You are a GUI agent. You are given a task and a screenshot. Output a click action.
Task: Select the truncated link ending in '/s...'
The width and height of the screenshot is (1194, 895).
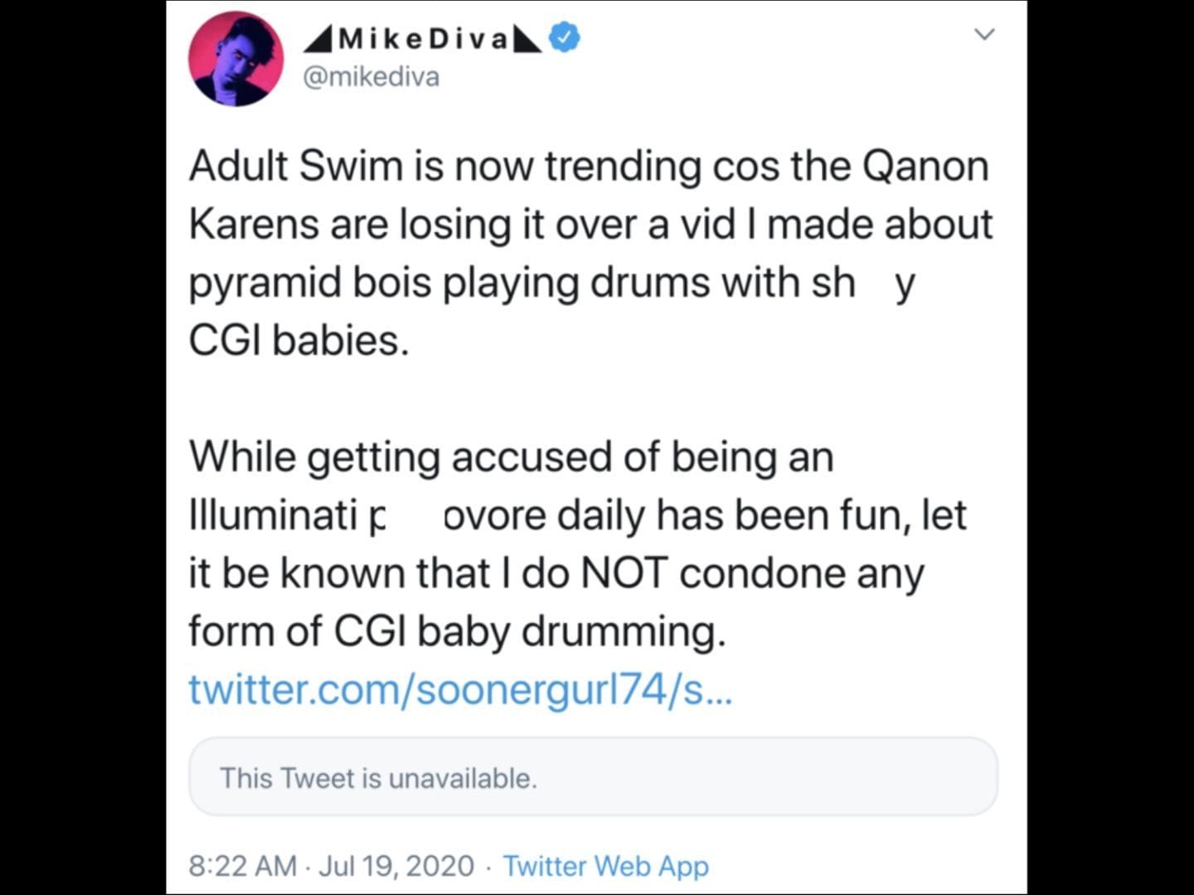pos(461,688)
